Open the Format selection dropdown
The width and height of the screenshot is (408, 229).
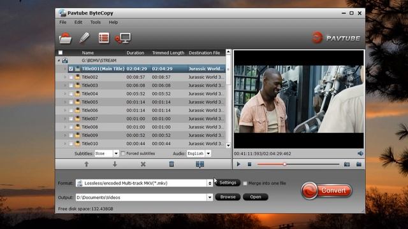click(210, 183)
